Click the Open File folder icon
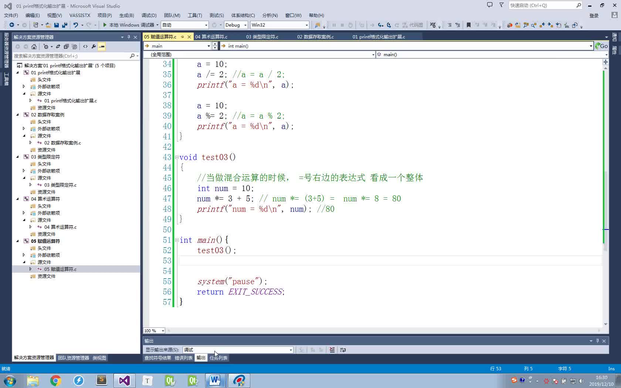 48,25
